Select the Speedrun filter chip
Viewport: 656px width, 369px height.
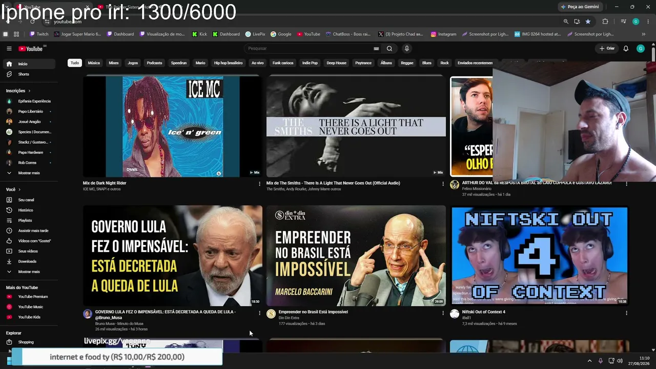pos(179,63)
